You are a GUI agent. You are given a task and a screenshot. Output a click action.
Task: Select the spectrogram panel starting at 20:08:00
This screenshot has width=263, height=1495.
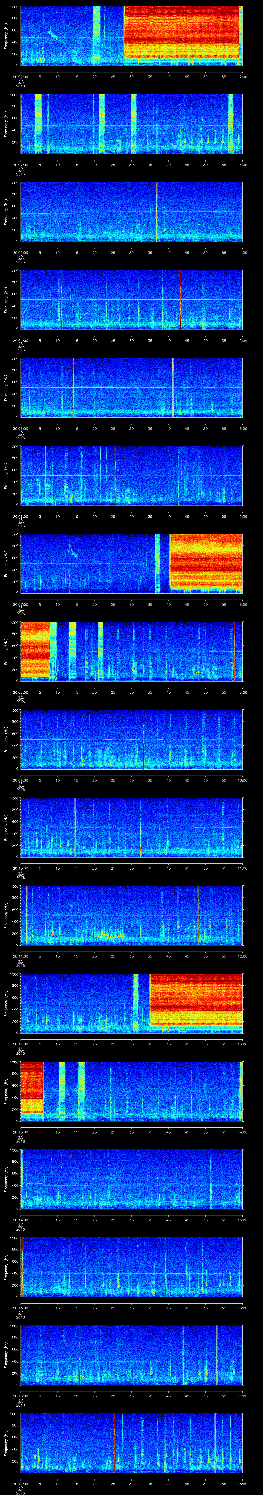point(132,652)
